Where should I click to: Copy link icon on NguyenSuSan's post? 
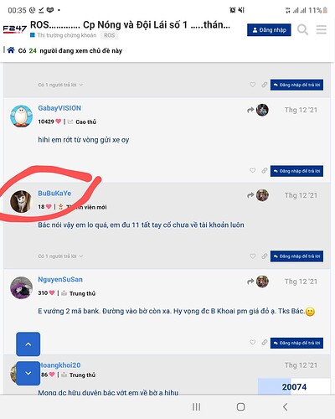click(x=264, y=342)
